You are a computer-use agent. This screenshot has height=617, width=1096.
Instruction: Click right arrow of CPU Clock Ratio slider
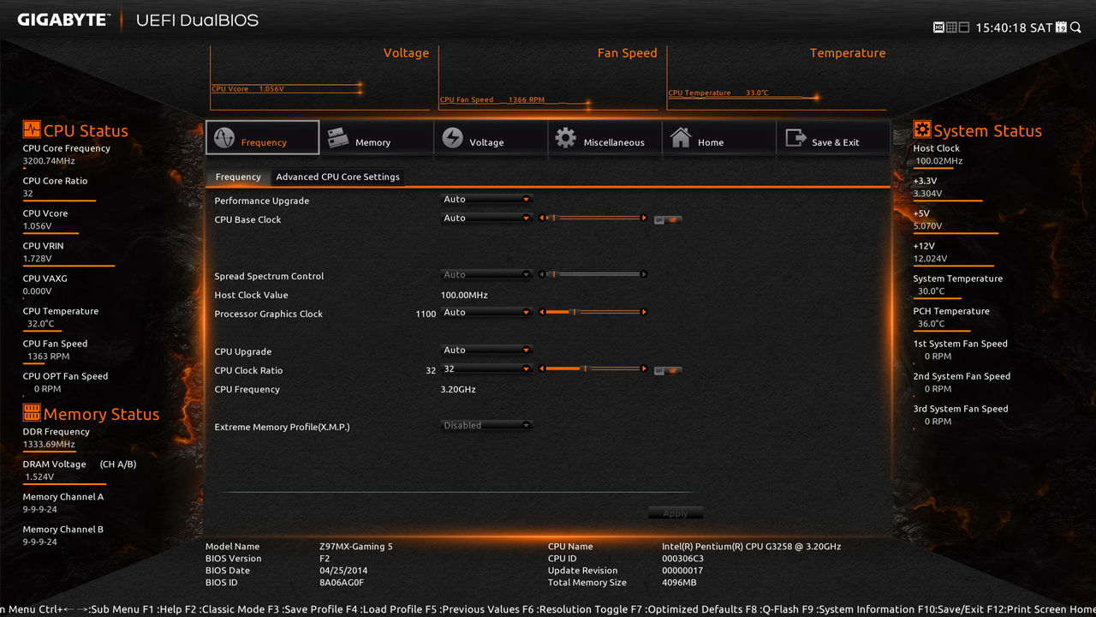(644, 368)
